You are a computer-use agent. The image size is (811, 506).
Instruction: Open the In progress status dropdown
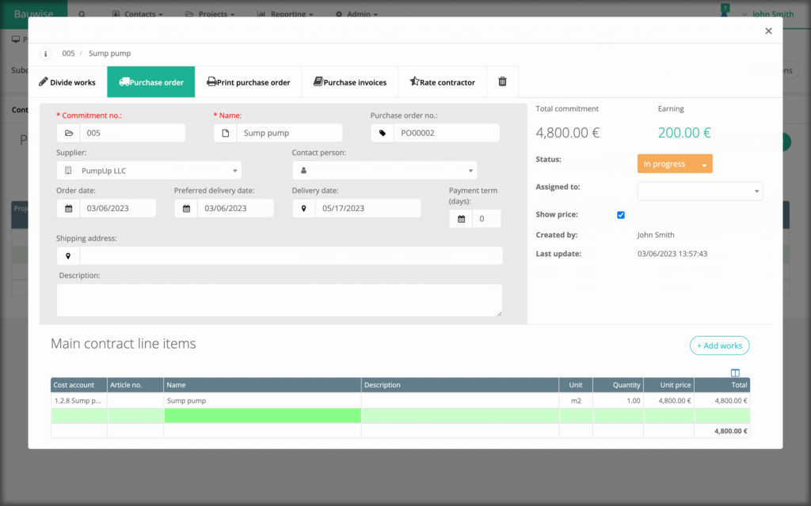675,164
